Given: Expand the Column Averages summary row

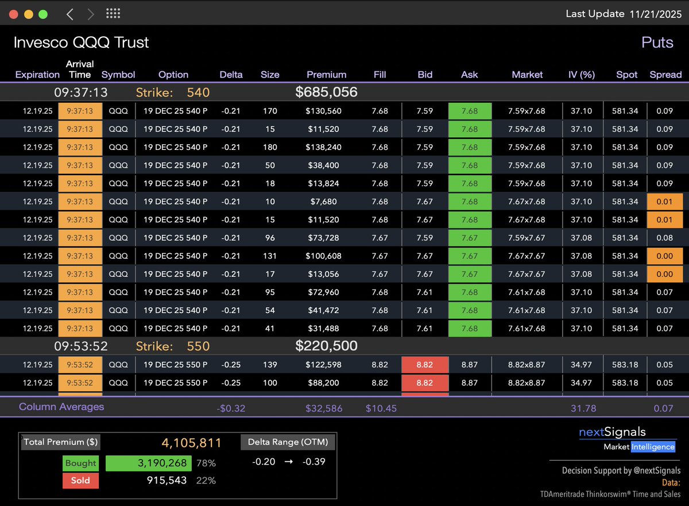Looking at the screenshot, I should 62,407.
